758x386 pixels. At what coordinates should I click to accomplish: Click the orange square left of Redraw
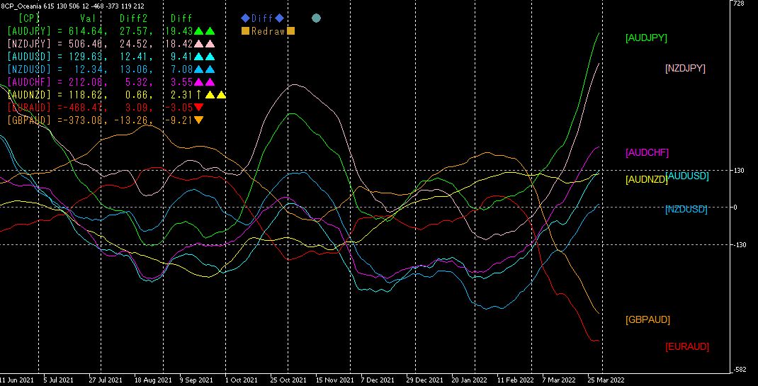[x=245, y=31]
